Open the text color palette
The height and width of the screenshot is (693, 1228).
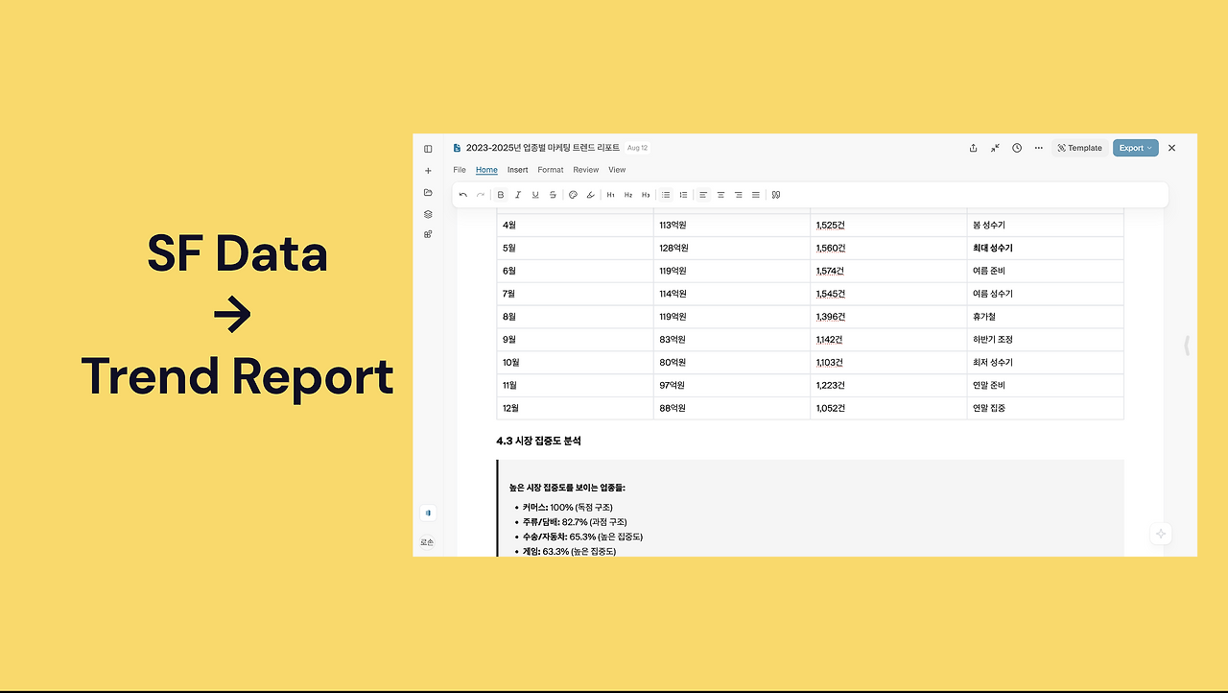(573, 195)
